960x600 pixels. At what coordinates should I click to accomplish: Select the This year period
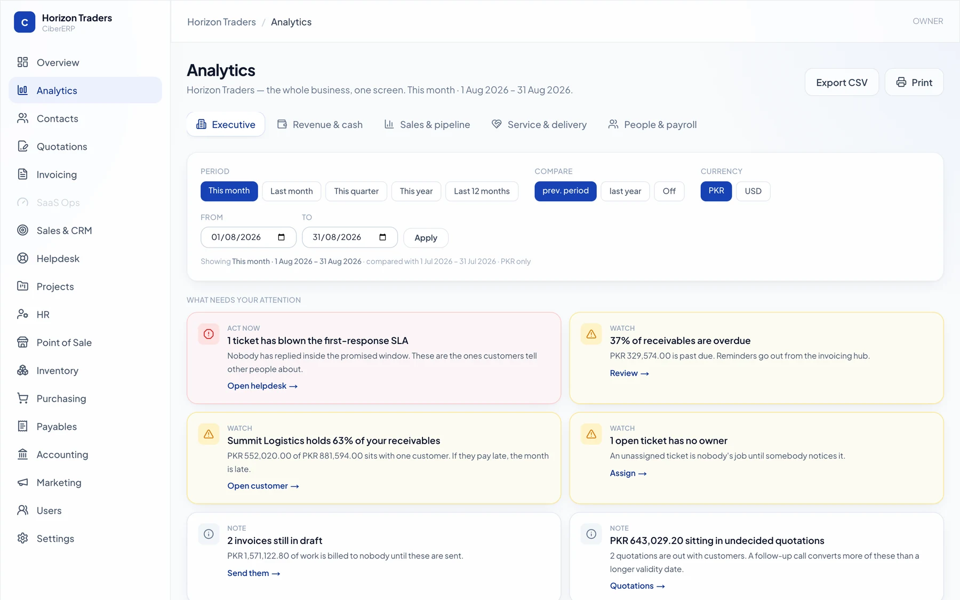[x=416, y=191]
